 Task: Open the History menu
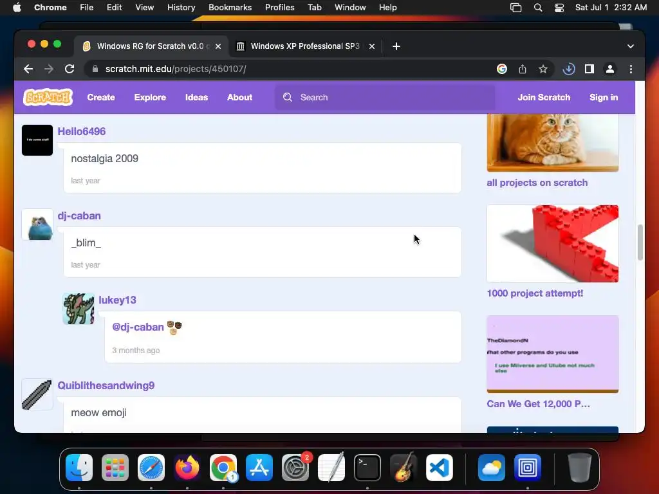tap(181, 7)
